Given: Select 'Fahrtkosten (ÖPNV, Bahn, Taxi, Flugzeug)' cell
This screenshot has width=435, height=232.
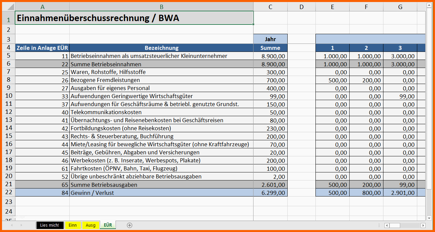Looking at the screenshot, I should [x=161, y=168].
